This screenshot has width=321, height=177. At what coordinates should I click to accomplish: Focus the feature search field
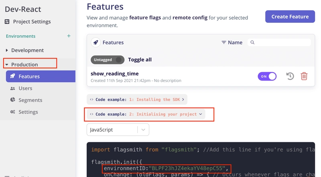(x=279, y=42)
